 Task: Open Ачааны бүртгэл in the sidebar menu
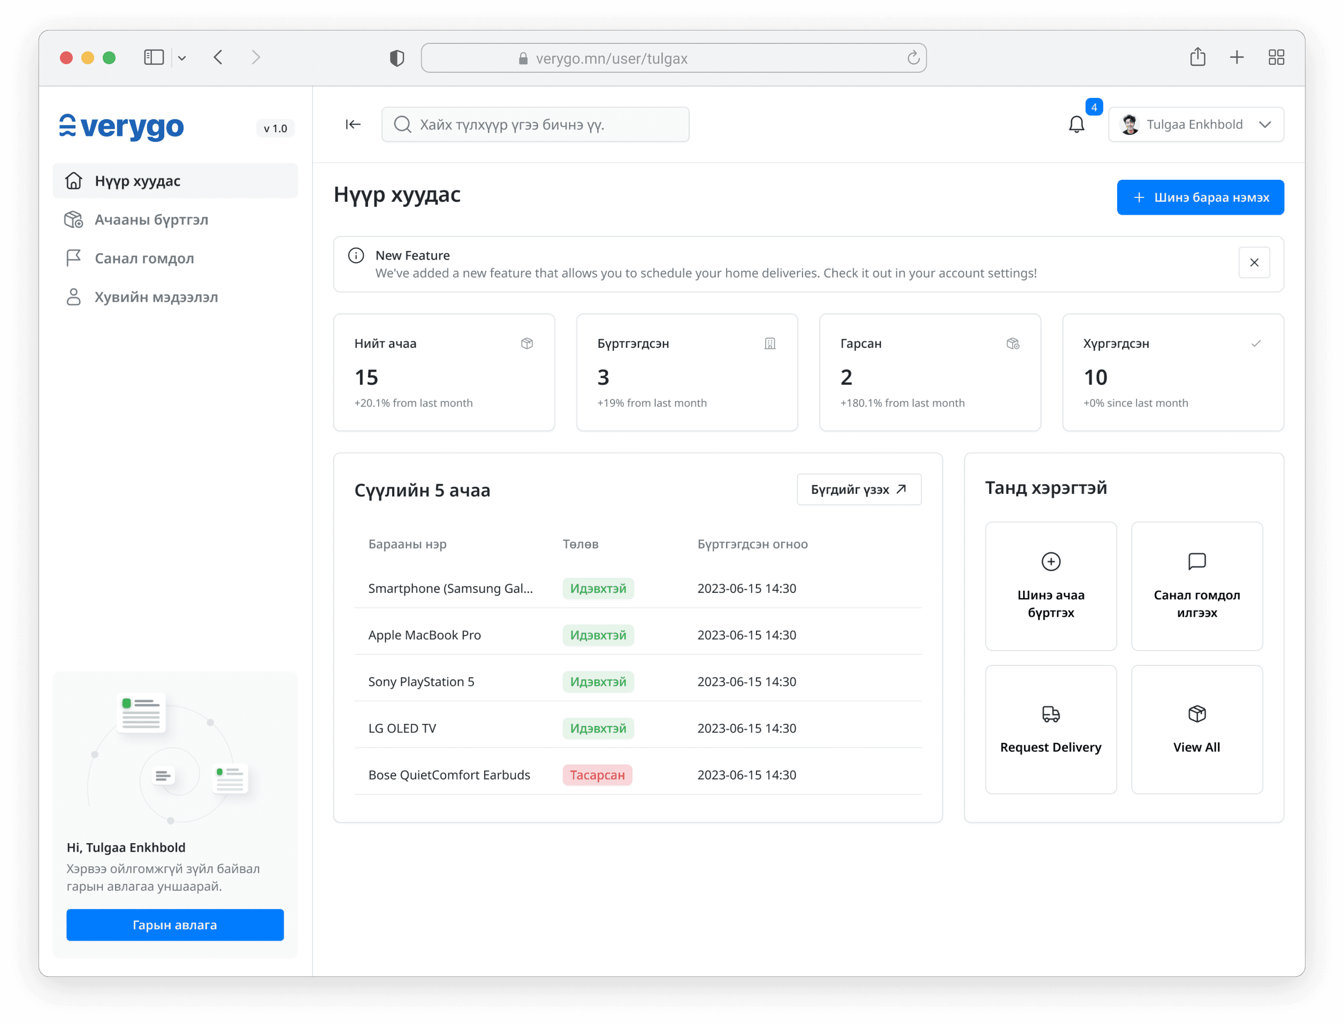(151, 219)
